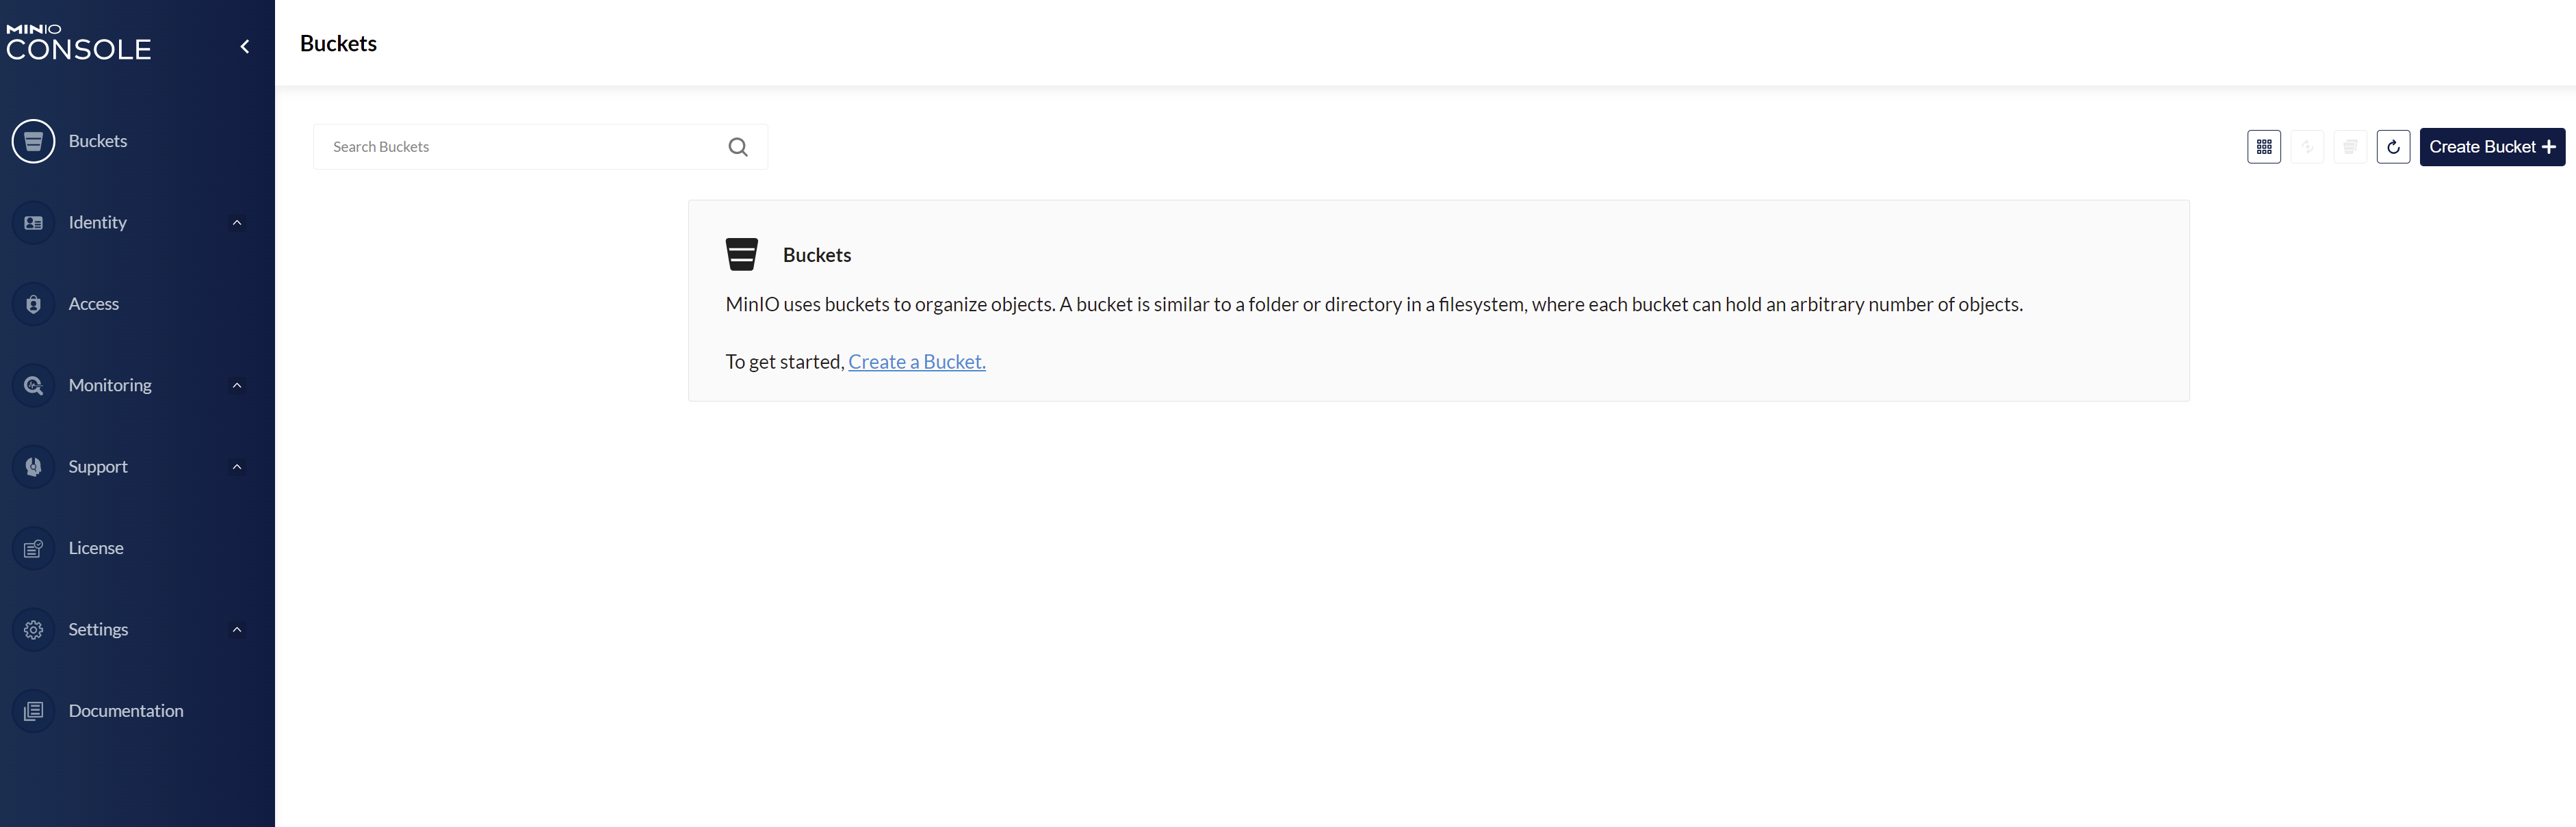The height and width of the screenshot is (827, 2576).
Task: Click the Access shield icon
Action: pos(33,304)
